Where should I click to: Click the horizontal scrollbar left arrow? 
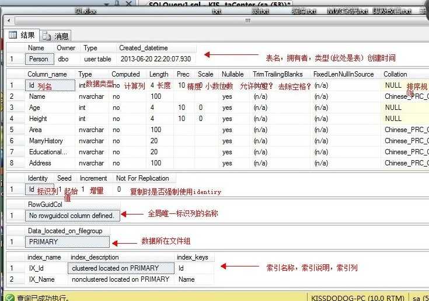tap(9, 20)
